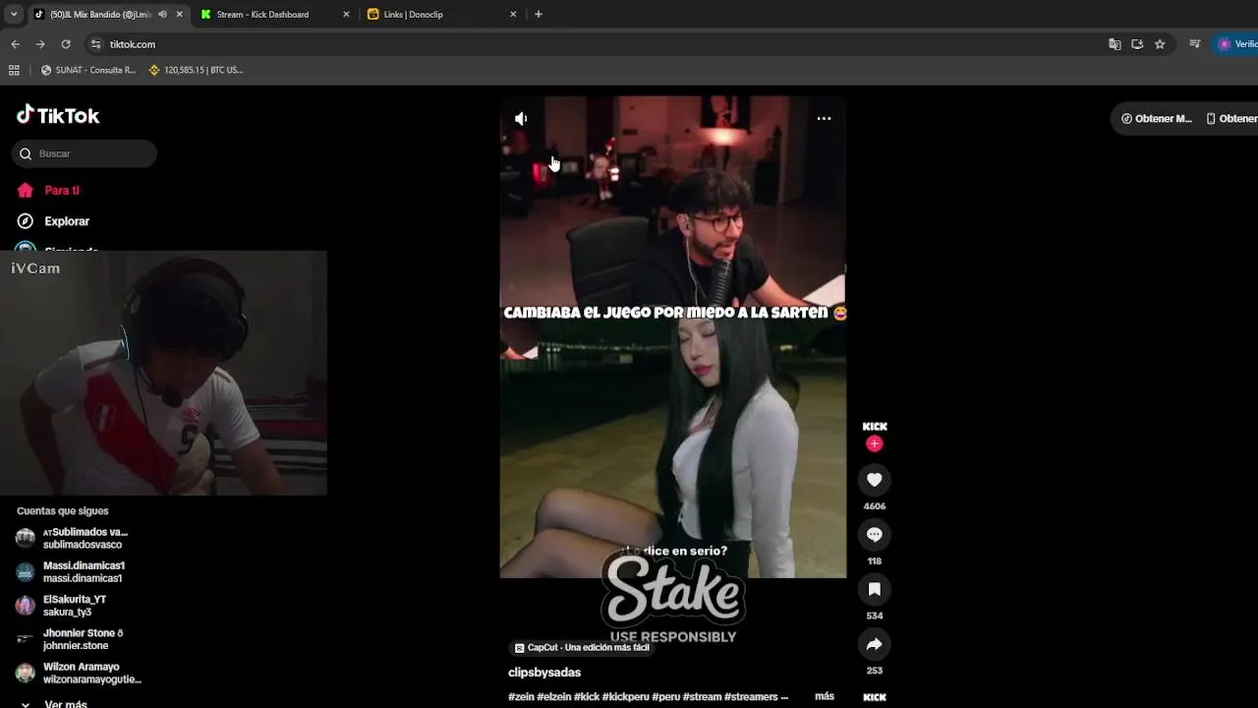Switch to Stream - Kick Dashboard tab
Viewport: 1258px width, 708px height.
[262, 15]
